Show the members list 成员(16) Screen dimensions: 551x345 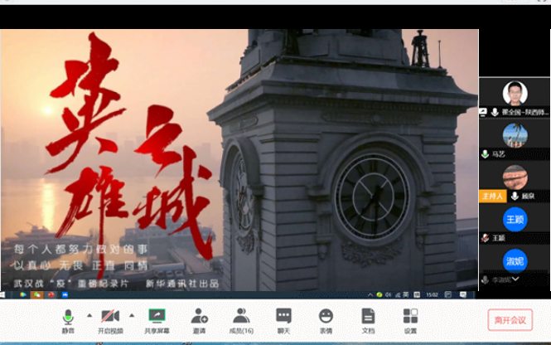(241, 319)
